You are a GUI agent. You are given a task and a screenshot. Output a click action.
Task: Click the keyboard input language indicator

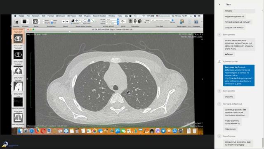coord(163,16)
